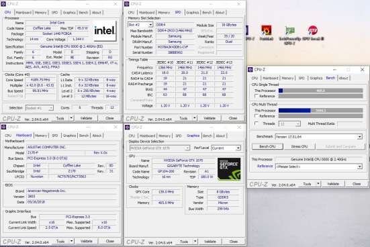Minimize the Bench CPU-Z window
Screen dimensions: 370x247
334,70
